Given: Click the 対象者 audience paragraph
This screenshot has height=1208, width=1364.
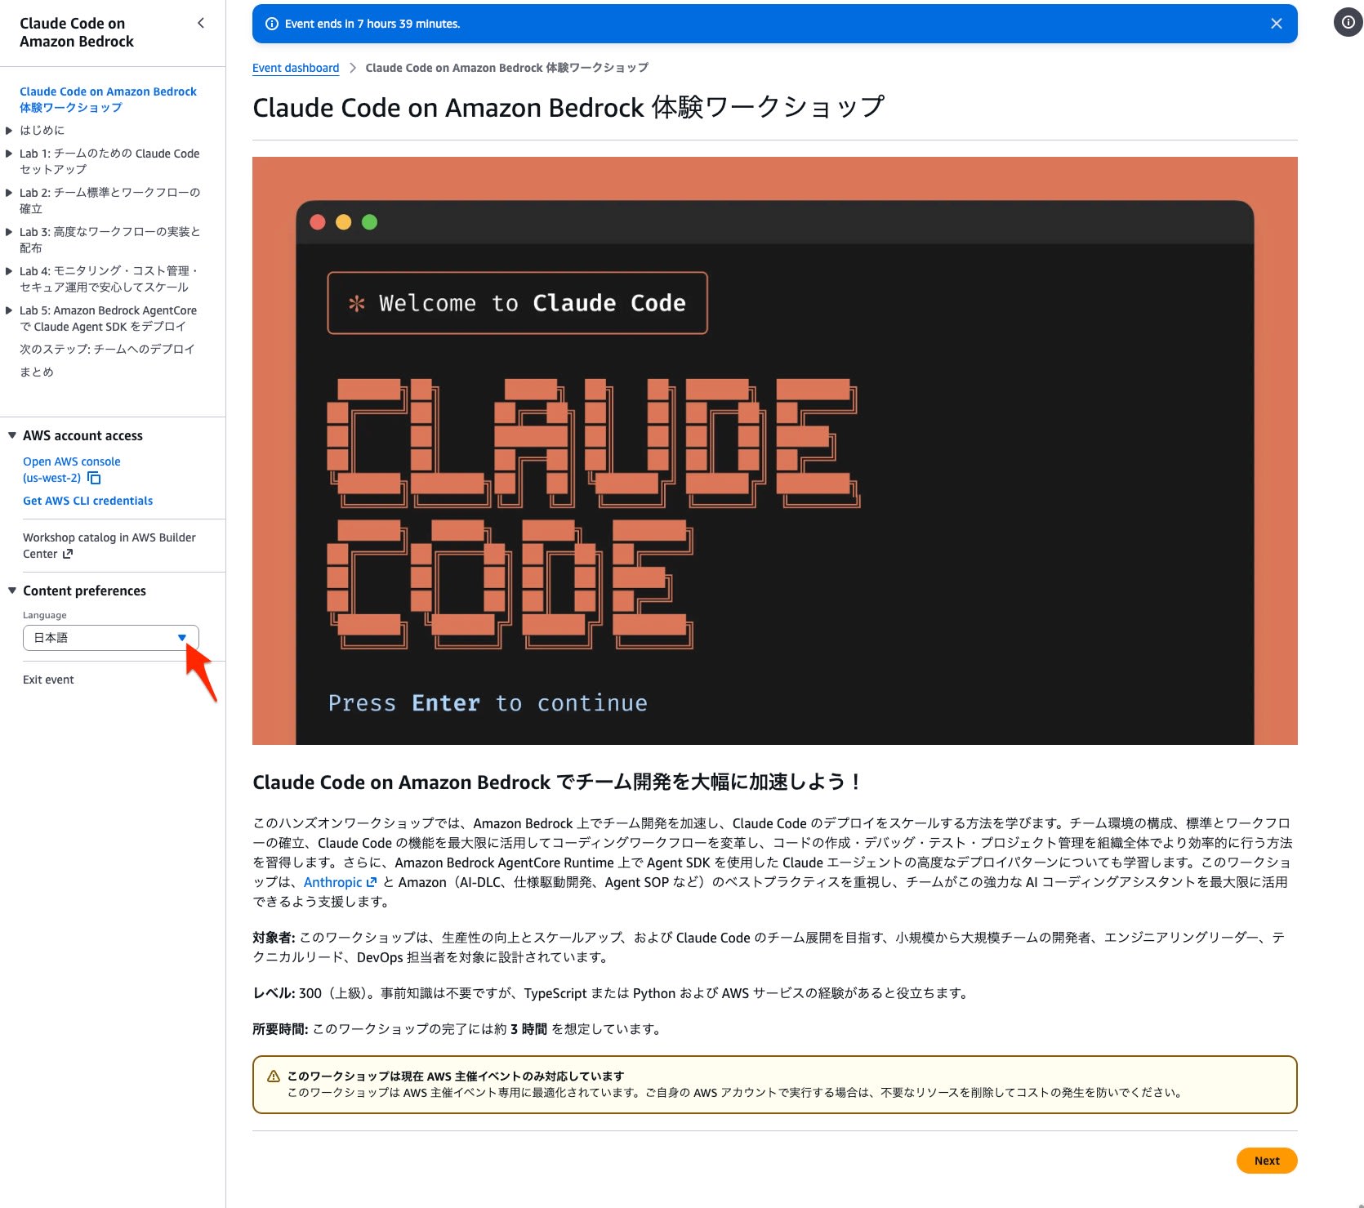Looking at the screenshot, I should [x=769, y=947].
